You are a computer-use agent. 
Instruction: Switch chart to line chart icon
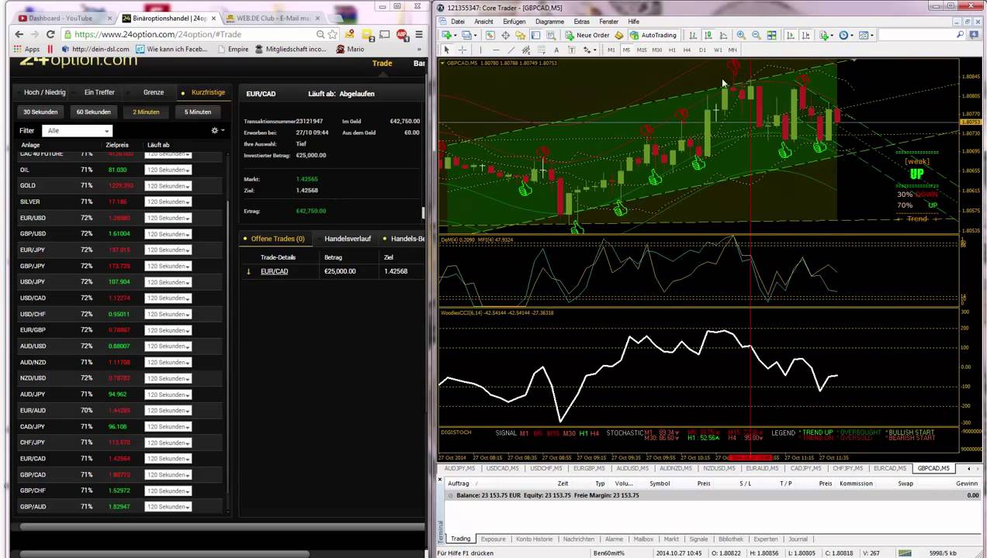pos(723,35)
